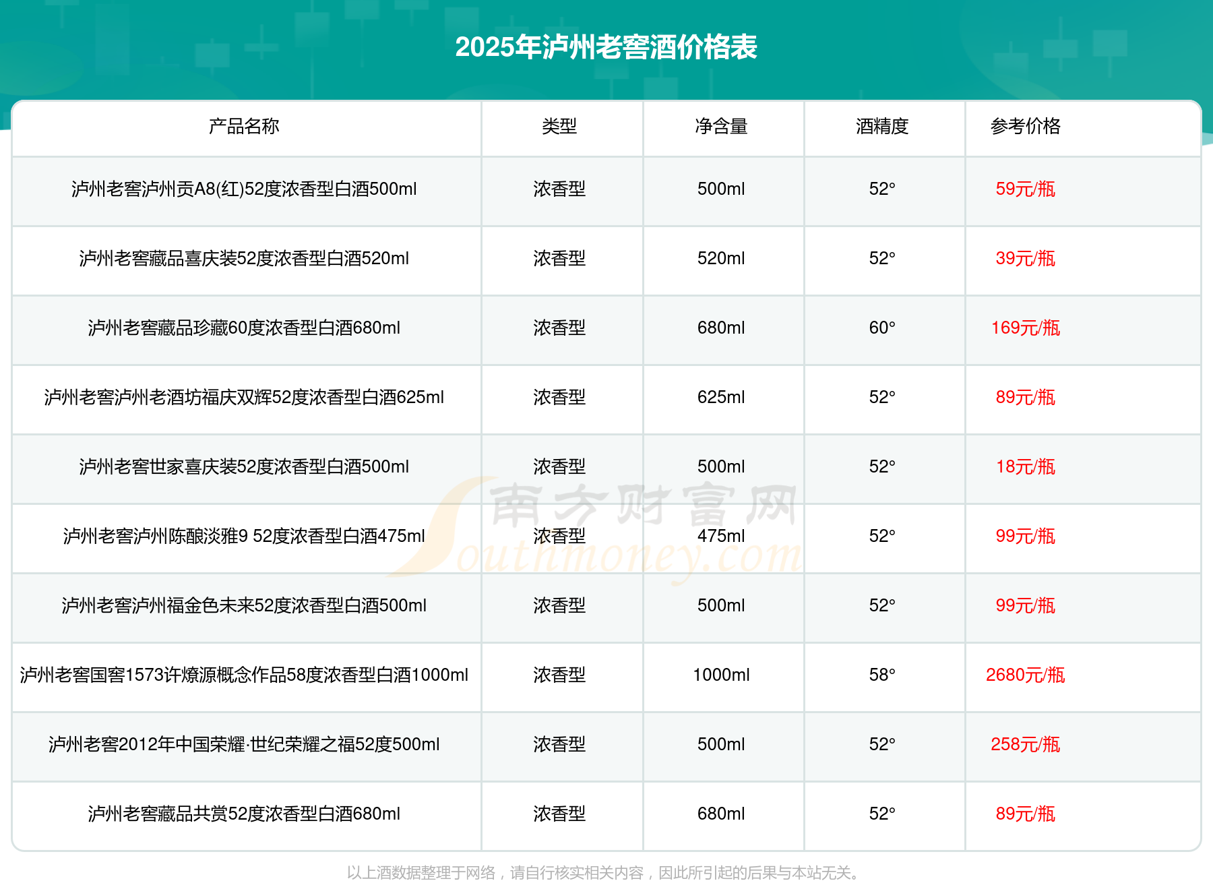Screen dimensions: 1213x883
Task: Click the 169元/瓶 price cell
Action: (1025, 328)
